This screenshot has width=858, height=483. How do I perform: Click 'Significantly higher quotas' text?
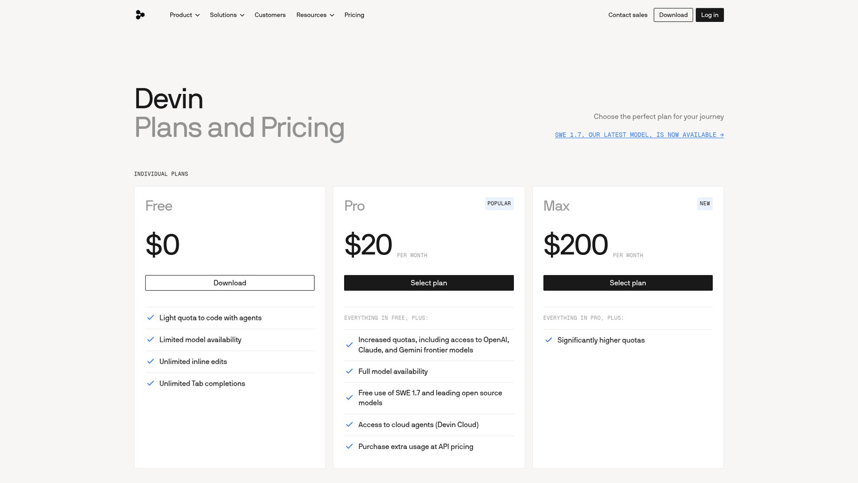click(x=600, y=340)
